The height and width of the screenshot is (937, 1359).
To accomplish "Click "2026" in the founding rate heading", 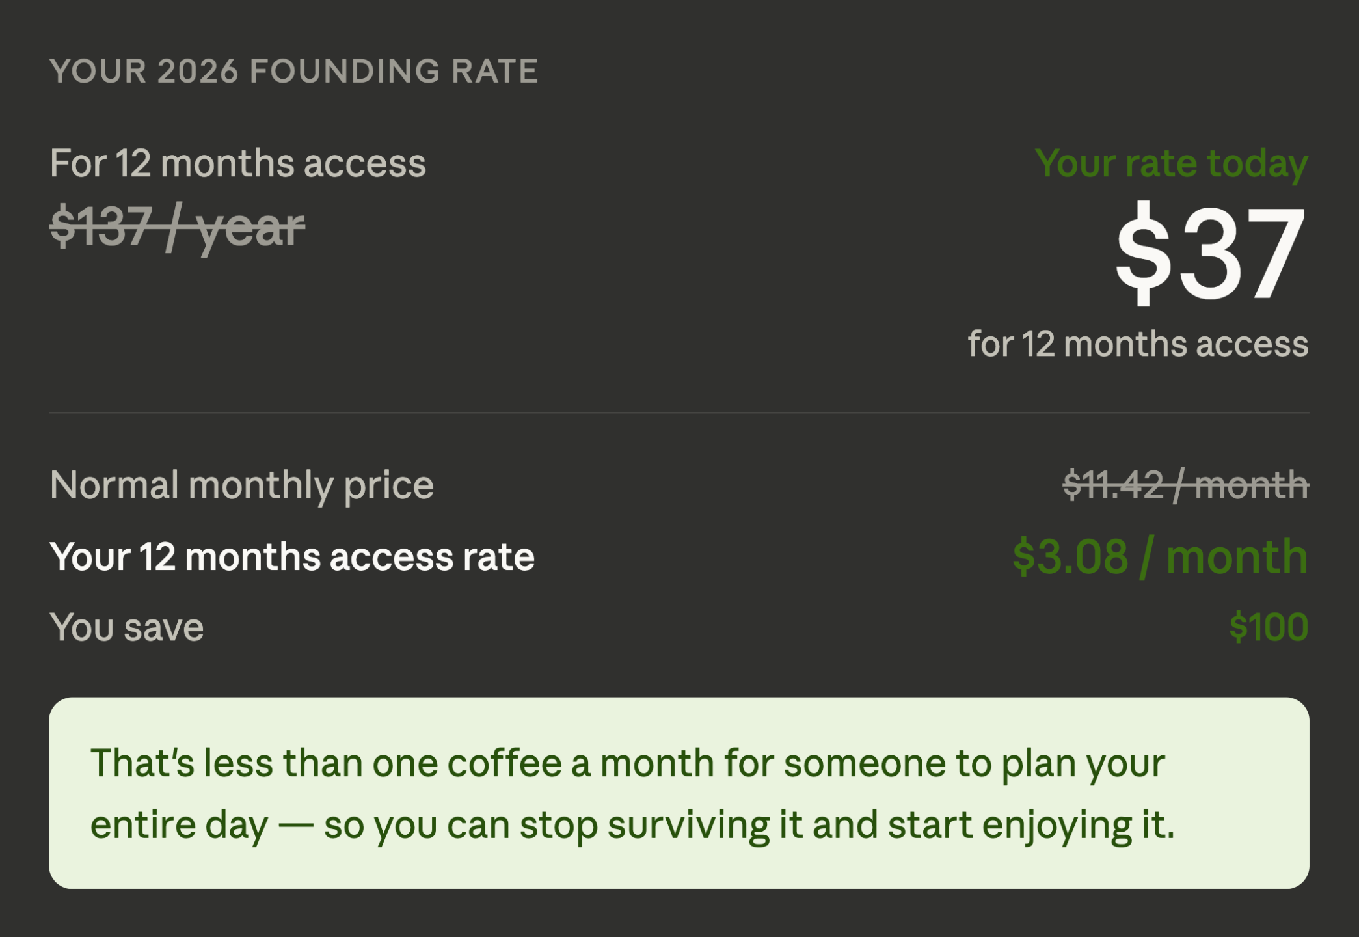I will pyautogui.click(x=198, y=71).
